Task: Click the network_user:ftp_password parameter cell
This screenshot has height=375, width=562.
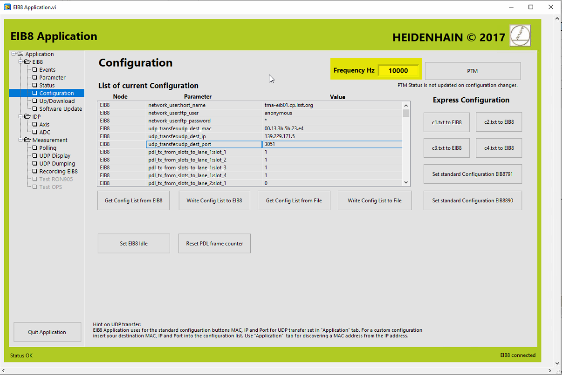Action: pyautogui.click(x=204, y=121)
